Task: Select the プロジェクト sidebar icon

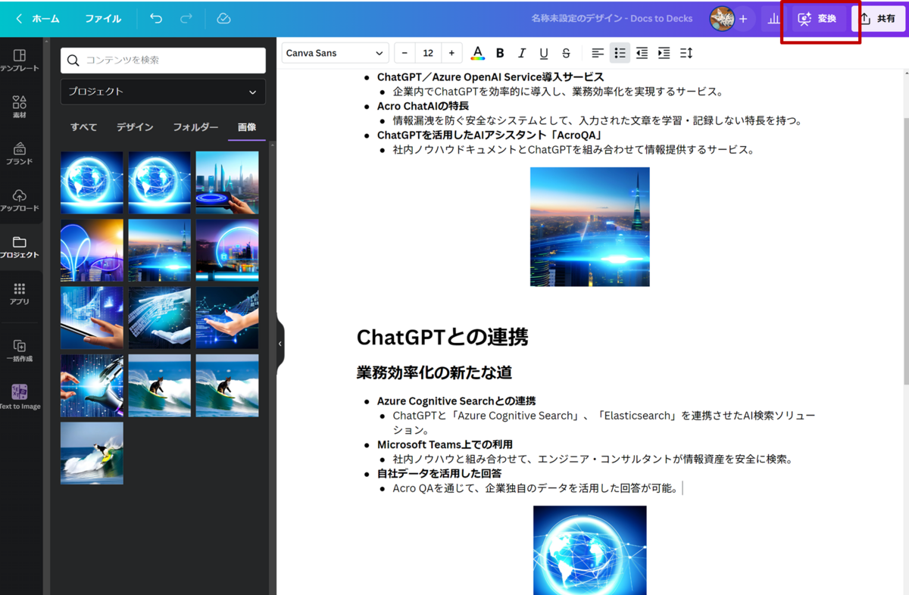Action: (x=20, y=248)
